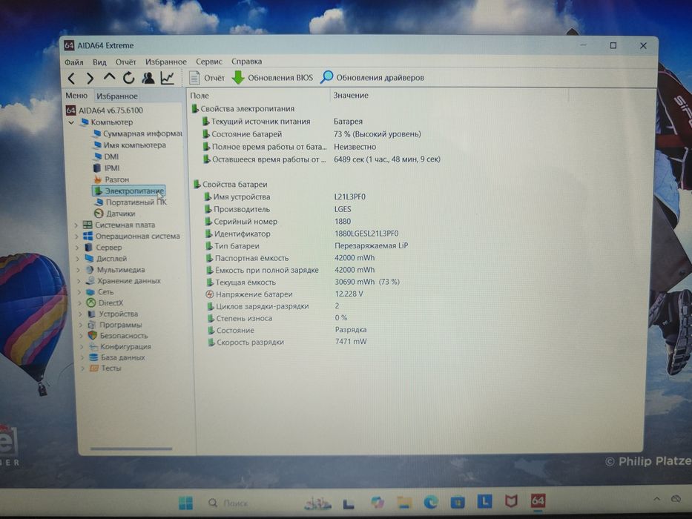Go up one level with the up arrow icon
Screen dimensions: 692x519
point(109,78)
